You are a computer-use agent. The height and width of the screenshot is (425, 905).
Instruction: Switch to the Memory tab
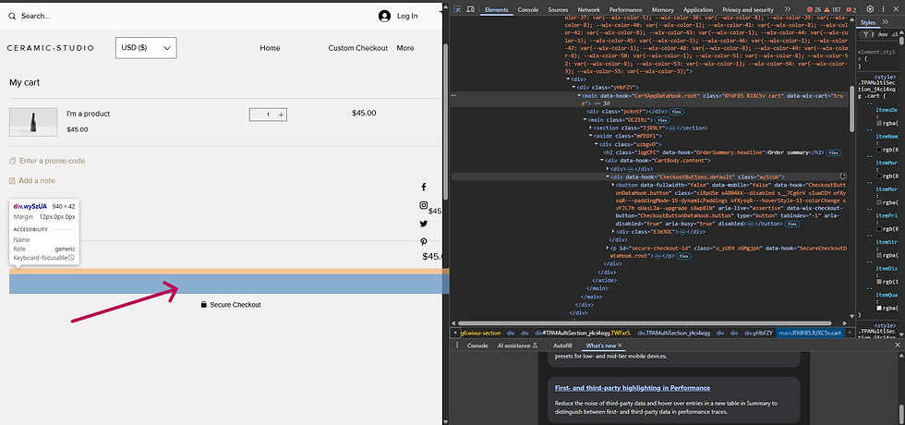663,10
